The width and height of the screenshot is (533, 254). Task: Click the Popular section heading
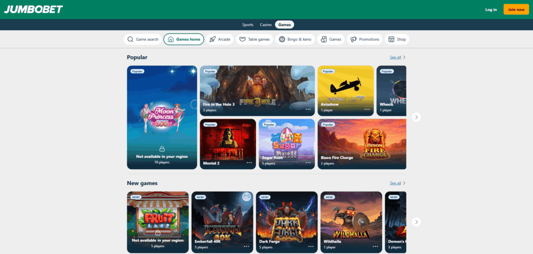[137, 57]
